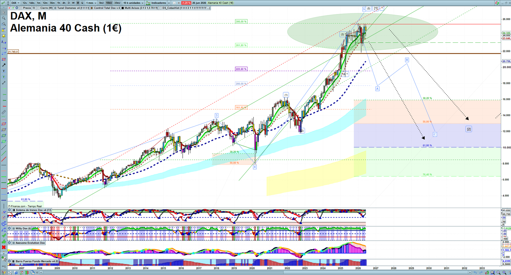
Task: Click the bell alert with cursor icon
Action: pos(4,30)
